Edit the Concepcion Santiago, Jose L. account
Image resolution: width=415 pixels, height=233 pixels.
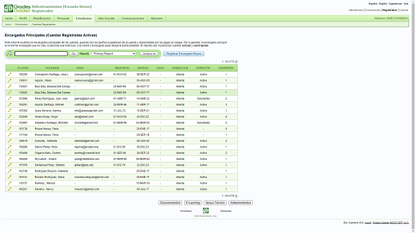pos(10,74)
